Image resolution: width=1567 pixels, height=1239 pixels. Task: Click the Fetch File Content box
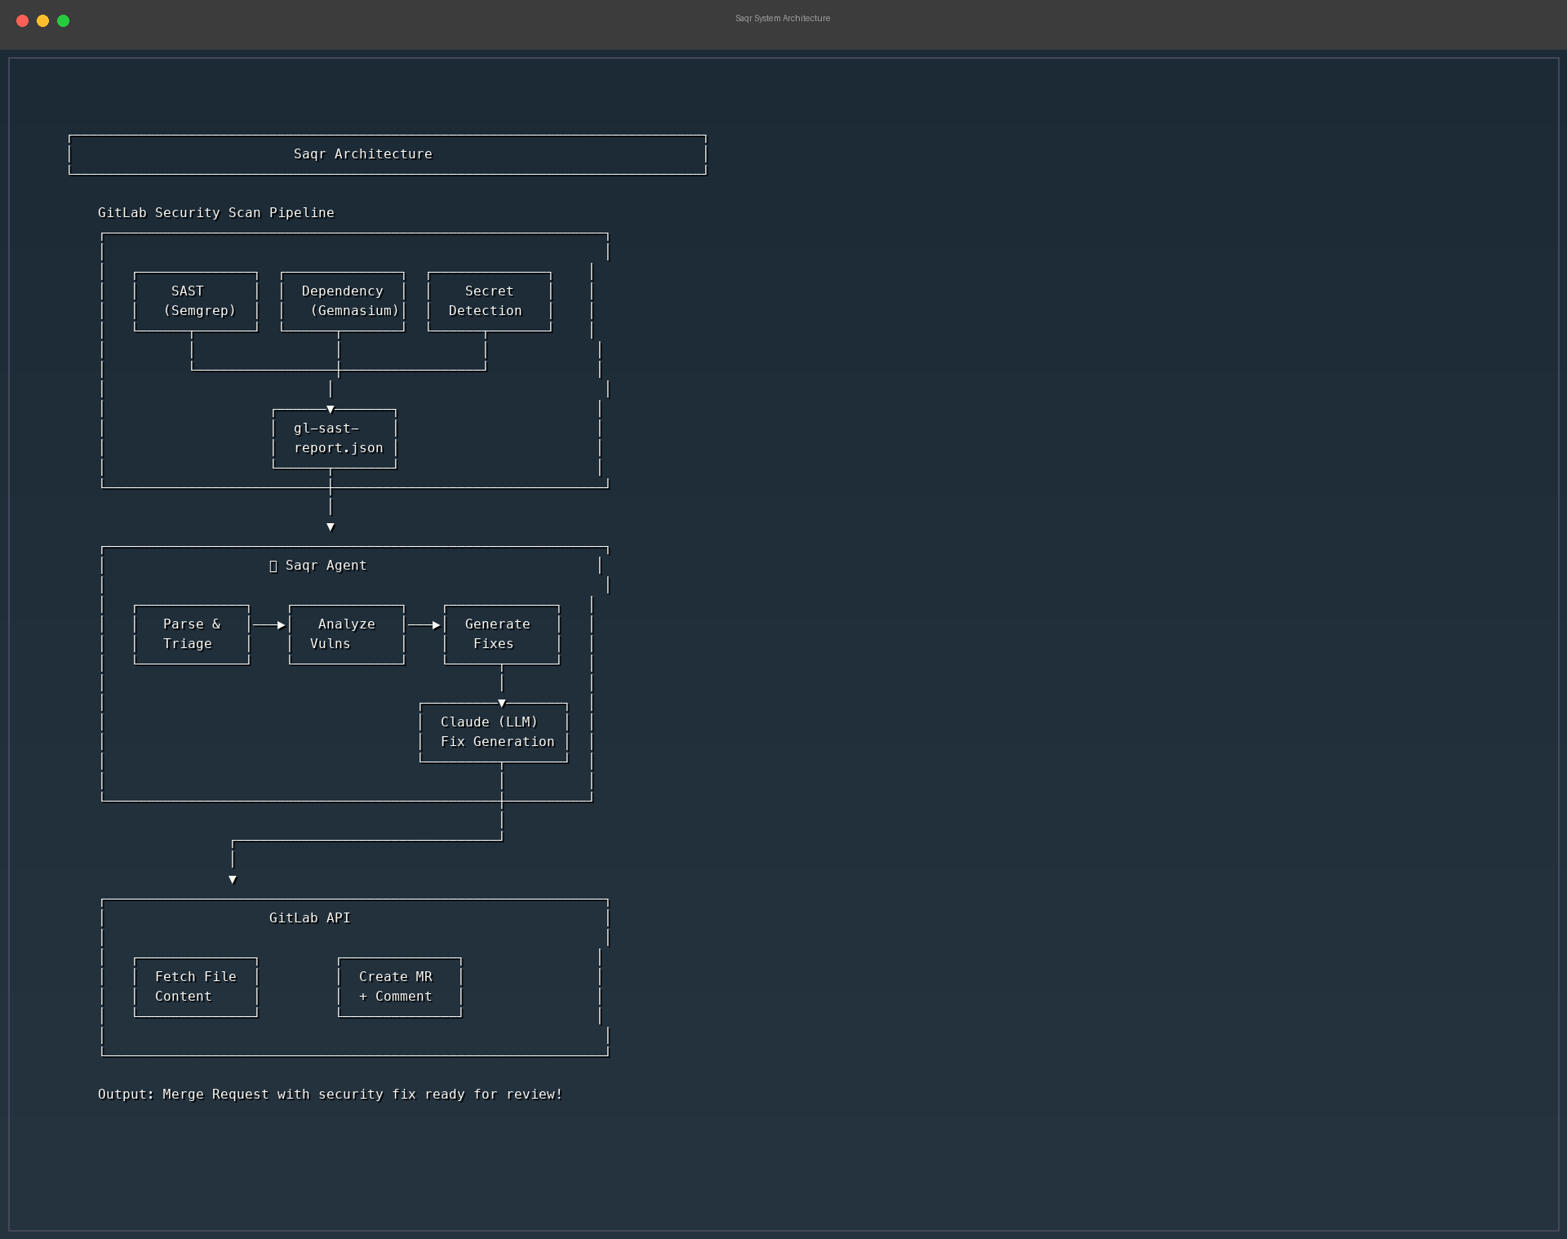point(196,987)
